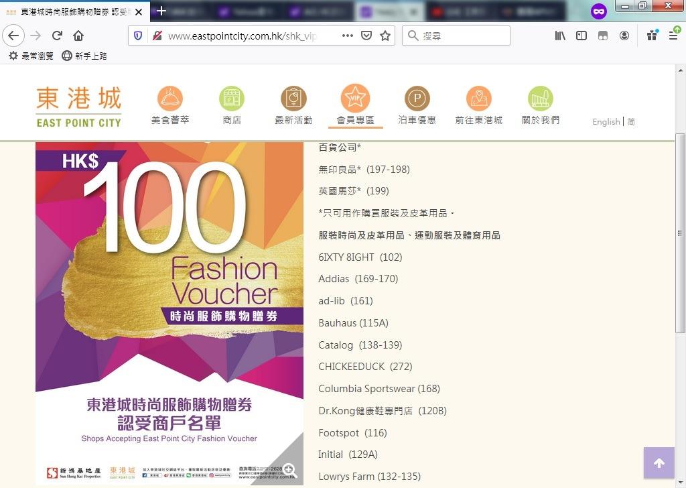The width and height of the screenshot is (686, 488).
Task: Select the Addias (169-170) entry
Action: click(x=358, y=279)
